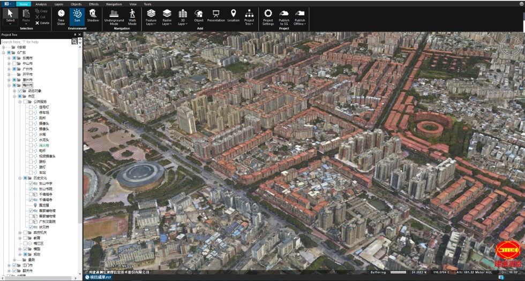This screenshot has height=281, width=525.
Task: Uncheck the 动态对象 checkbox
Action: pyautogui.click(x=20, y=91)
